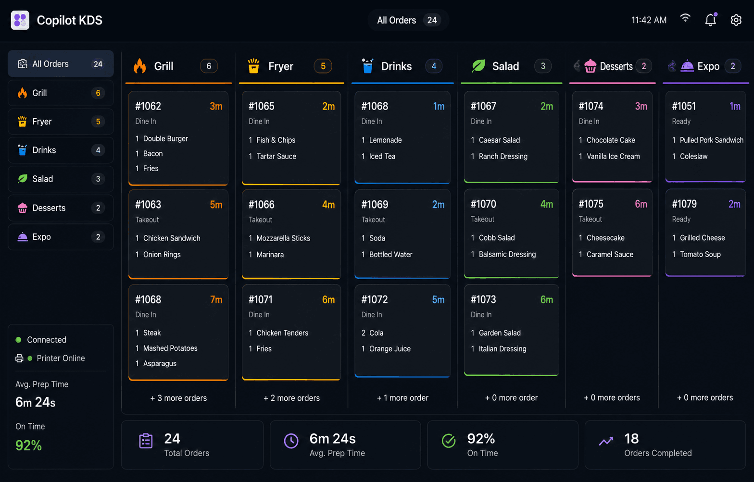Click the 11:42 AM clock
This screenshot has height=482, width=754.
click(649, 20)
